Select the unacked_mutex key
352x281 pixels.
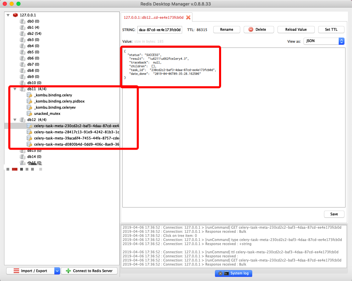47,113
